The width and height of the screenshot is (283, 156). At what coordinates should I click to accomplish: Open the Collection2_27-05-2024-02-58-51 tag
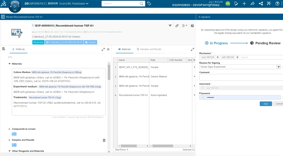tap(64, 42)
